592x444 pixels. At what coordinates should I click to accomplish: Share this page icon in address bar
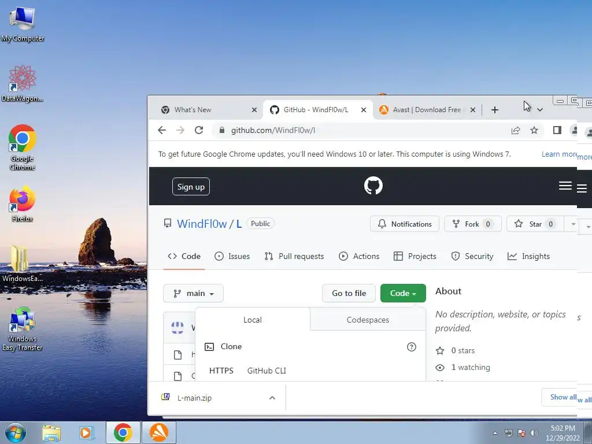[x=515, y=130]
